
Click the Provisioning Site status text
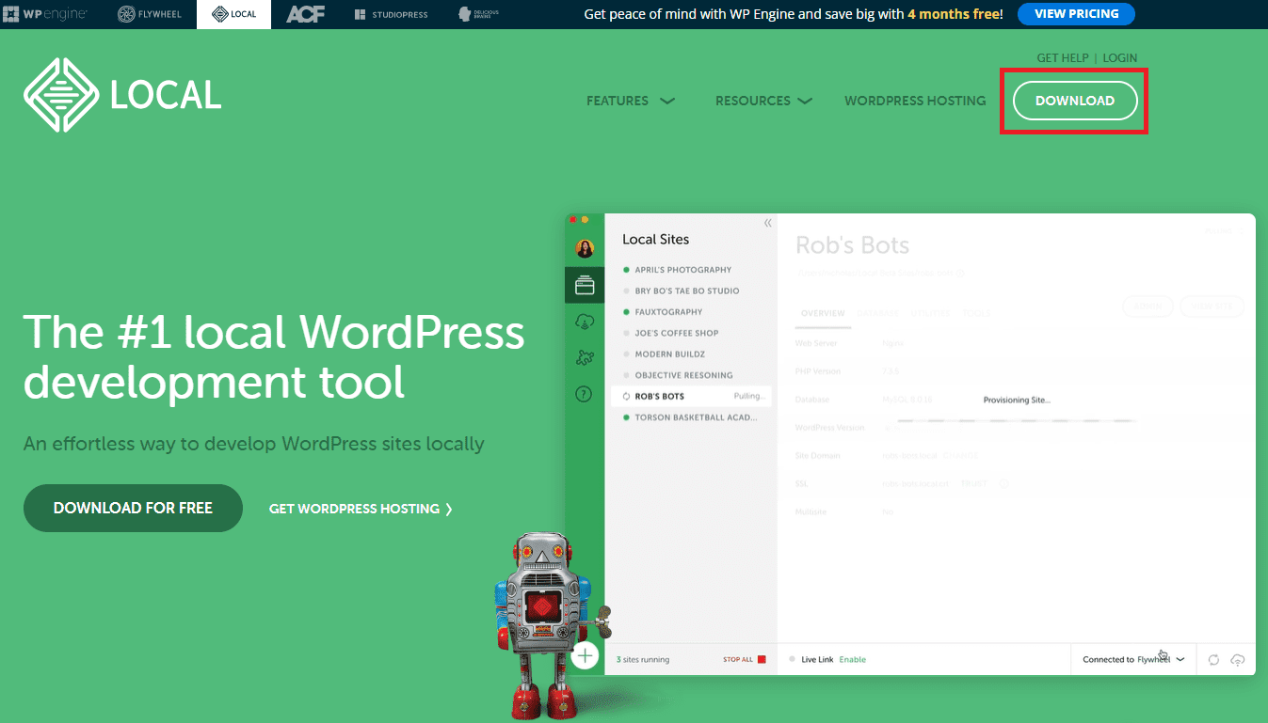click(1017, 400)
